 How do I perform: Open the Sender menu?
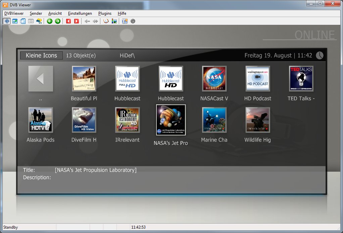click(x=36, y=13)
